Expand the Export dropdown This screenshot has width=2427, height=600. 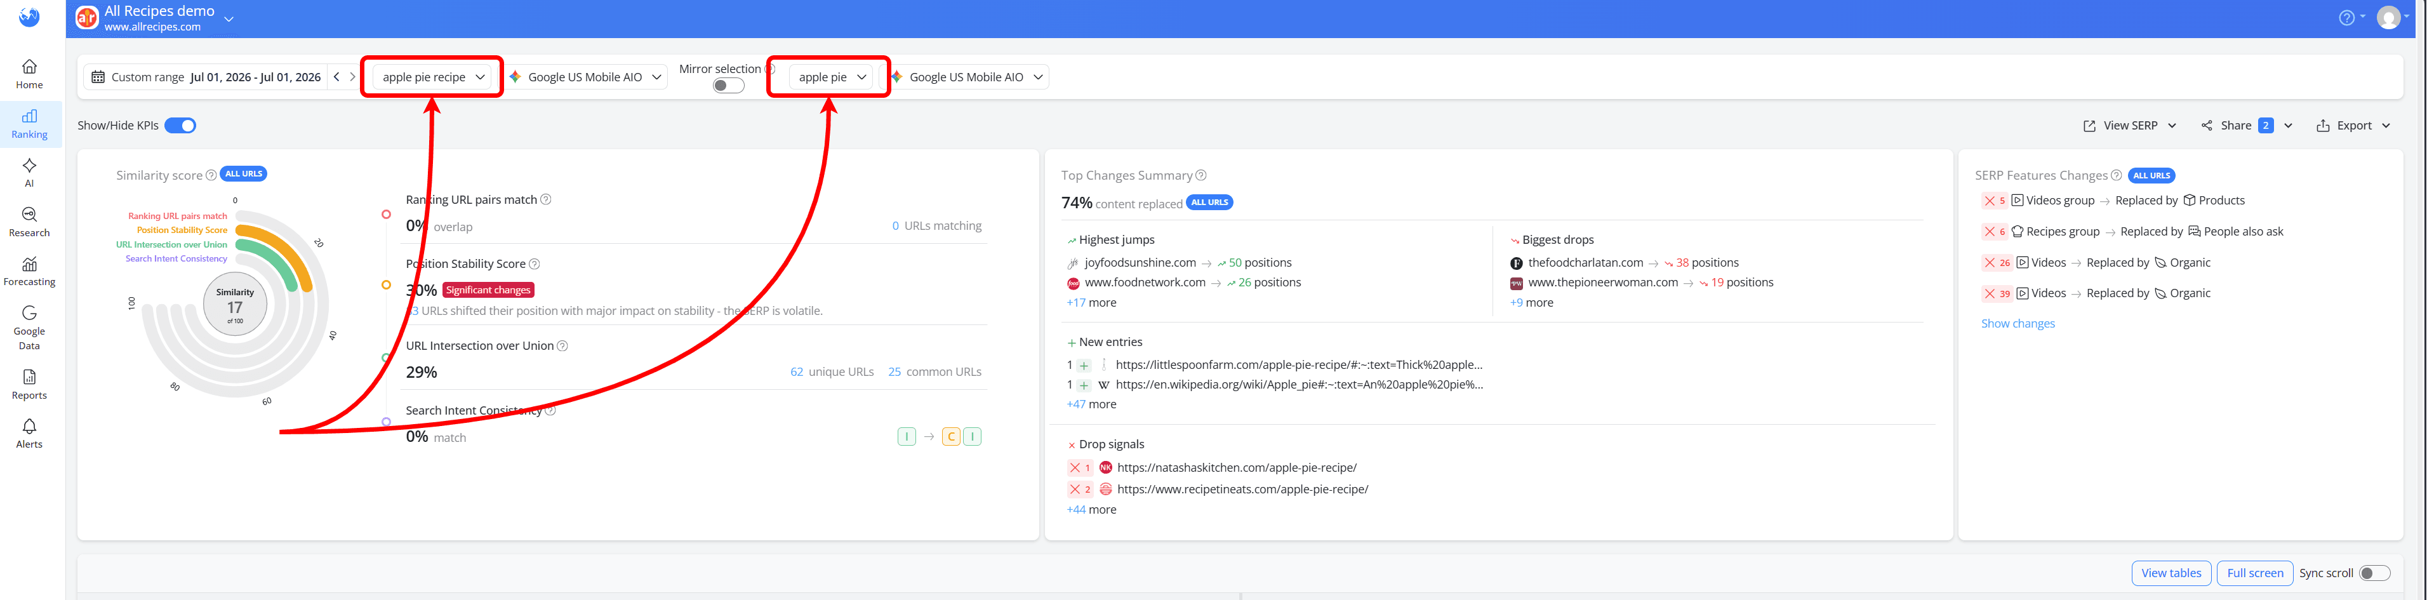(x=2353, y=125)
